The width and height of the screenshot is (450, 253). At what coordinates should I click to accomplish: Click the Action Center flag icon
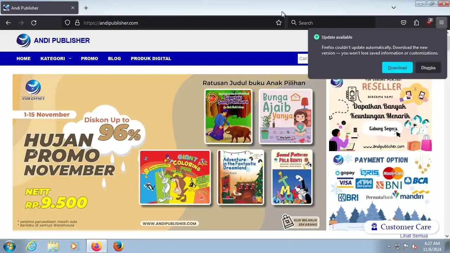[406, 246]
